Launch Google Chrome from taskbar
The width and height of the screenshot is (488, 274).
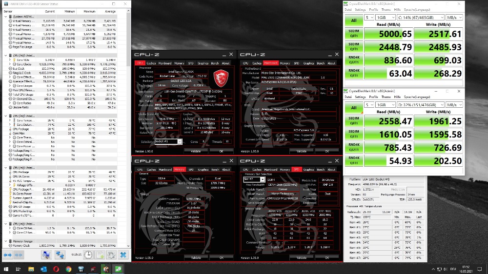click(x=68, y=269)
